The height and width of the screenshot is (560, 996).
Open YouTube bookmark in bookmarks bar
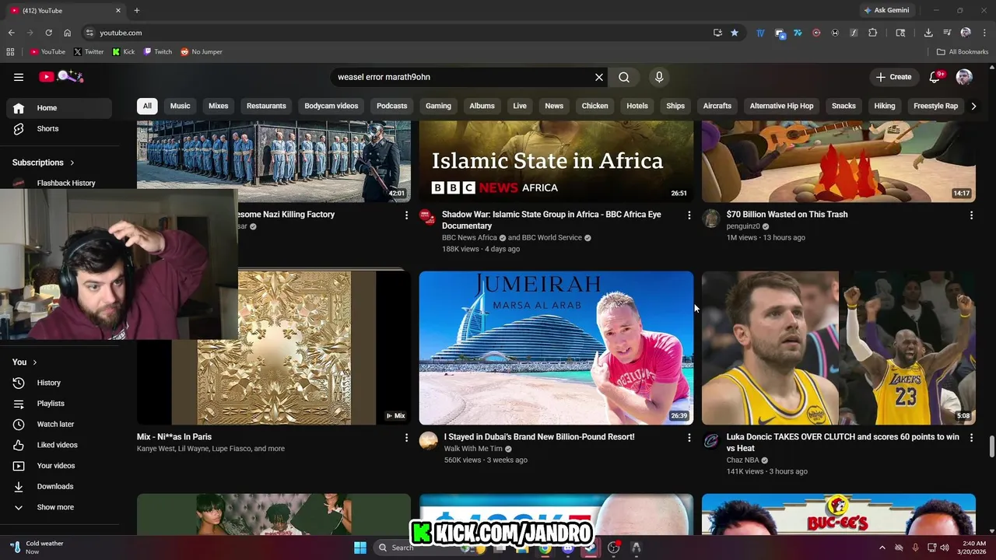(47, 51)
